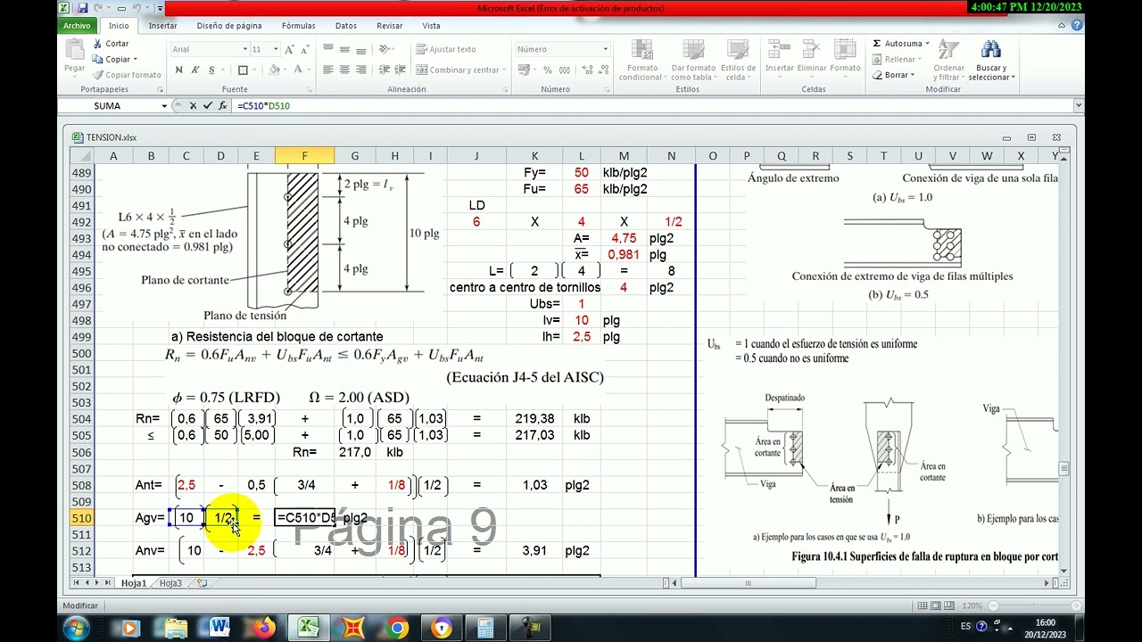The height and width of the screenshot is (642, 1142).
Task: Switch to sheet Hoja3
Action: (x=170, y=583)
